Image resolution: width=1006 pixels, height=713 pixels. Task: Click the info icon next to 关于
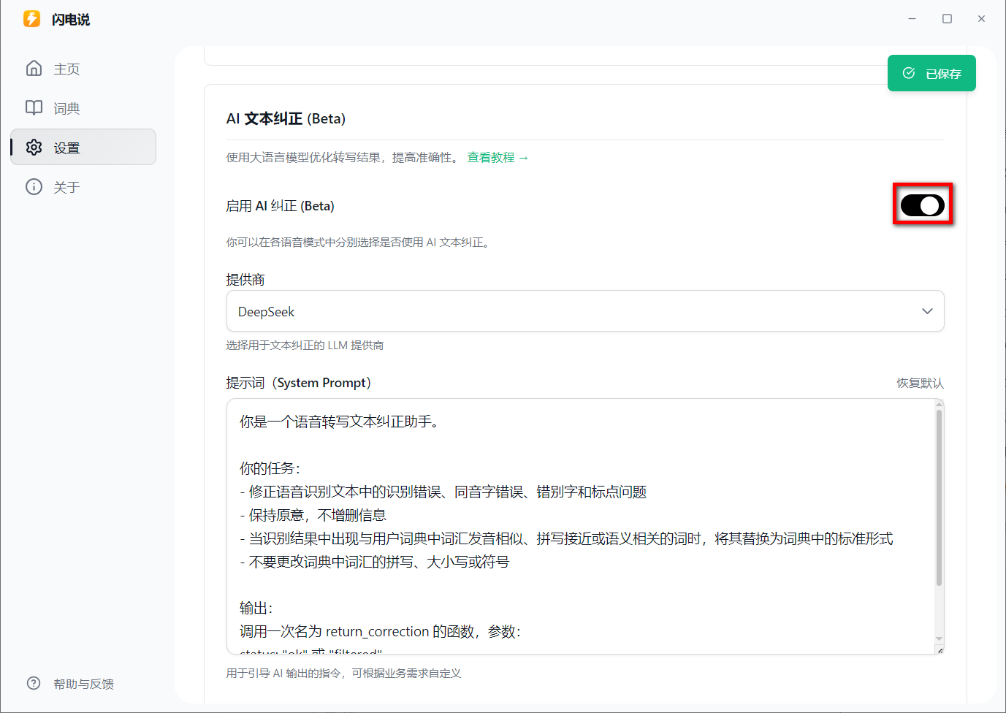click(x=34, y=186)
